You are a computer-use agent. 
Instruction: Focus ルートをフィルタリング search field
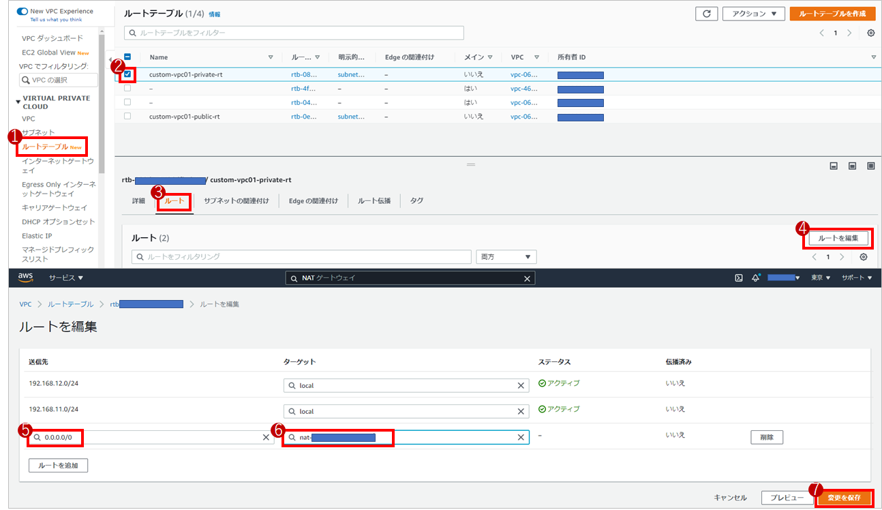[301, 257]
